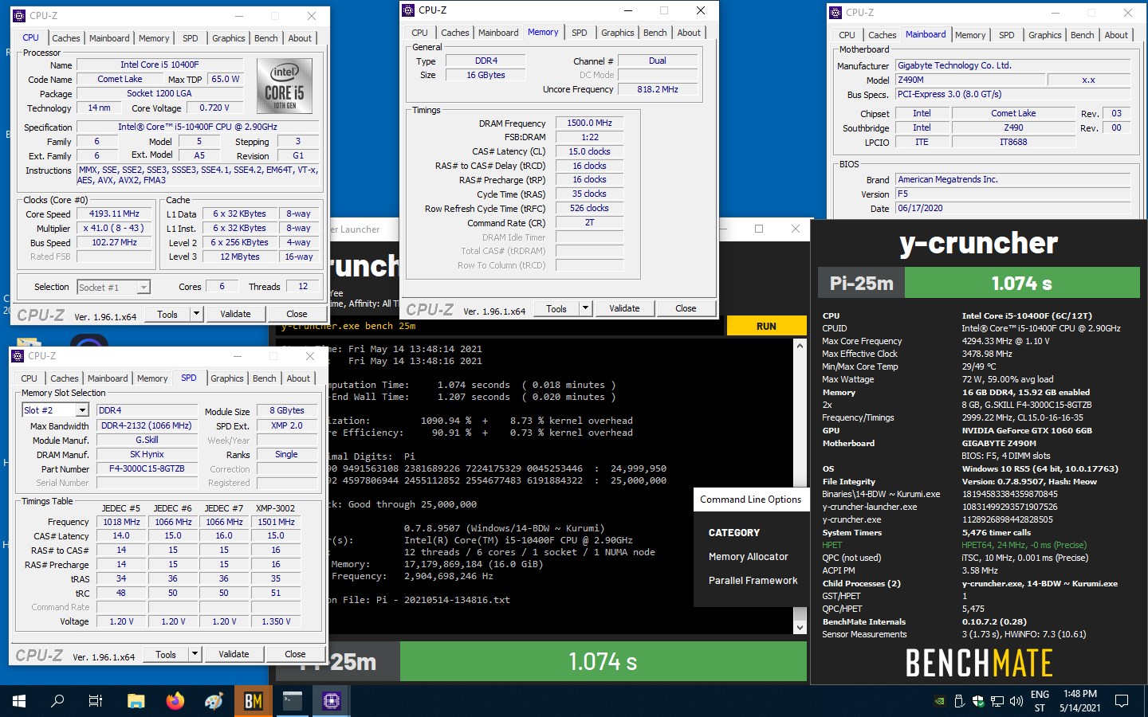Click the title icon of the CPU-Z Memory window
Image resolution: width=1148 pixels, height=717 pixels.
pyautogui.click(x=409, y=10)
